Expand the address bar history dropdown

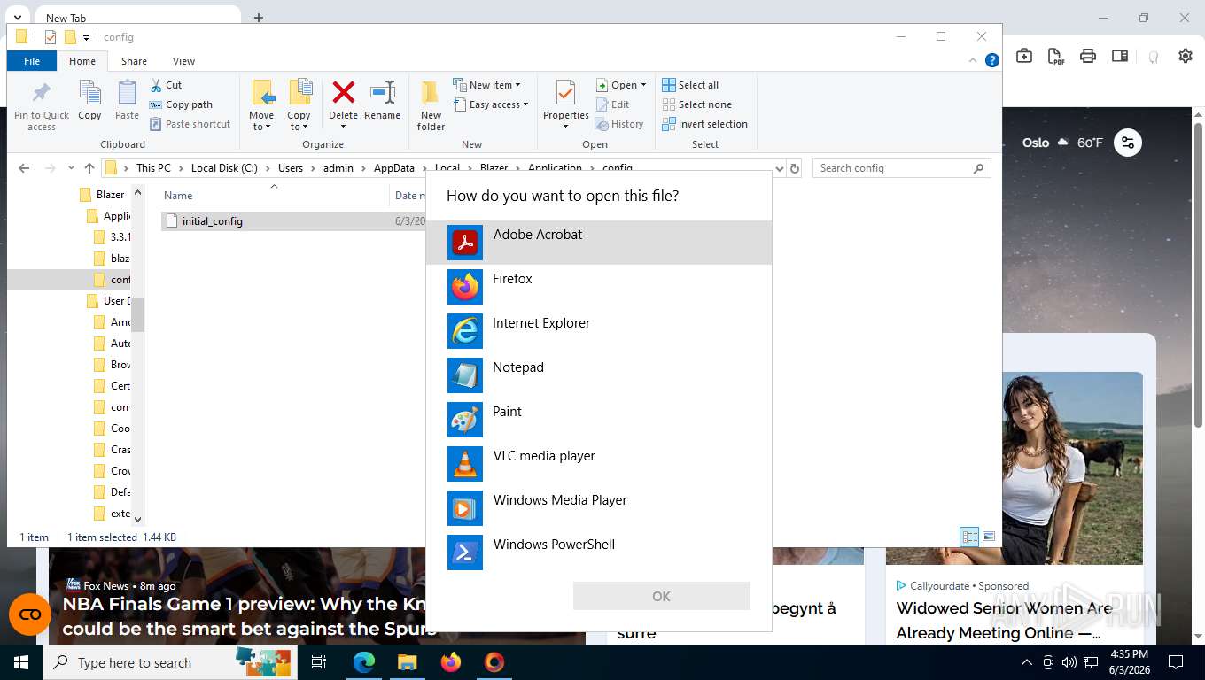coord(780,168)
